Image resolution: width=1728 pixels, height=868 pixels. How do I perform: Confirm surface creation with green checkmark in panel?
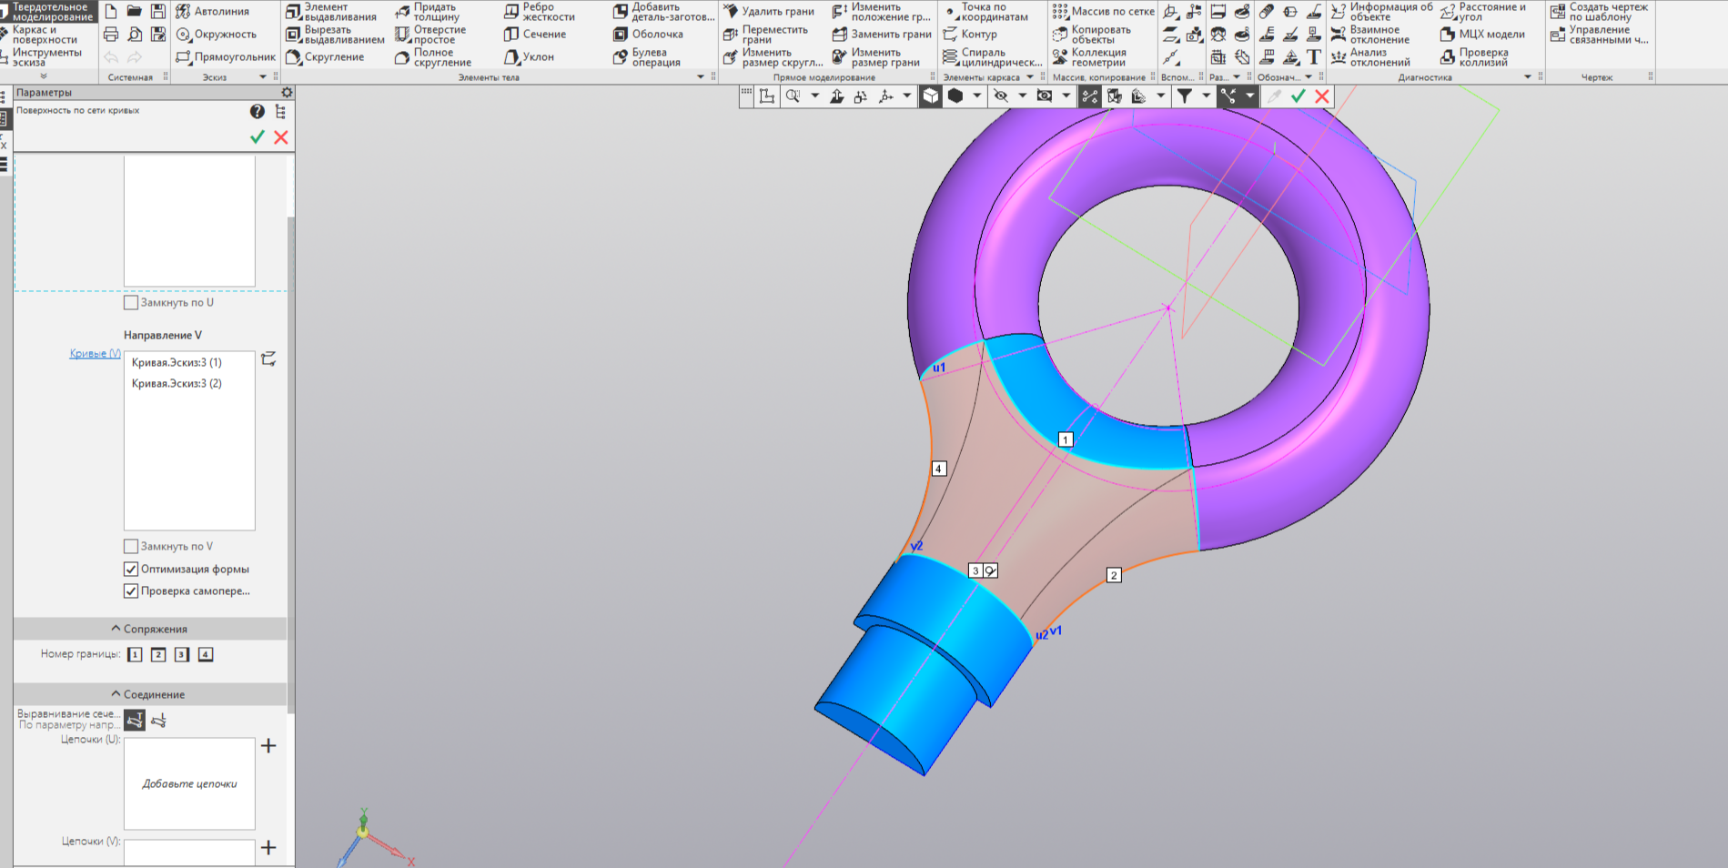[258, 136]
